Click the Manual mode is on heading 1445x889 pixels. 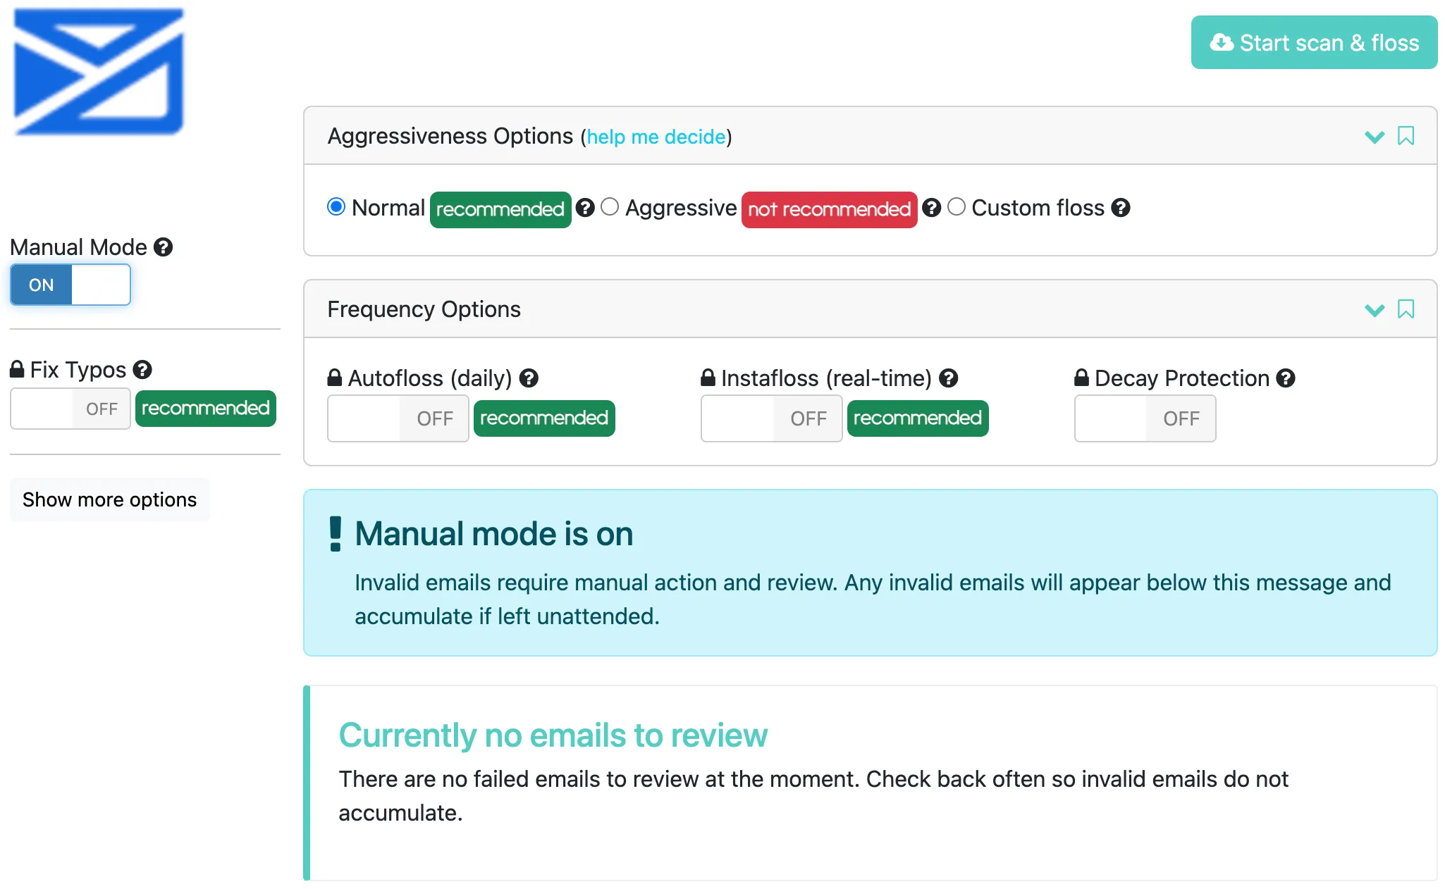click(x=494, y=534)
